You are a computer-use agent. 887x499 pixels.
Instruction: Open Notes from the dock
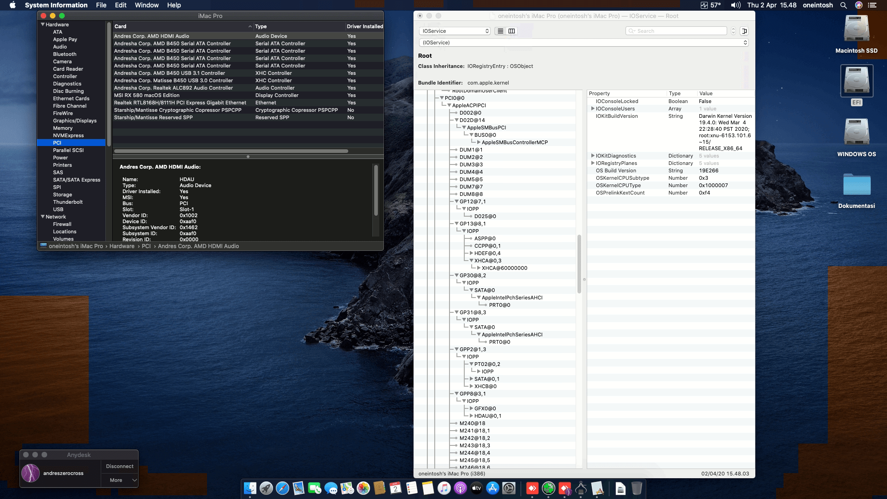pos(428,488)
